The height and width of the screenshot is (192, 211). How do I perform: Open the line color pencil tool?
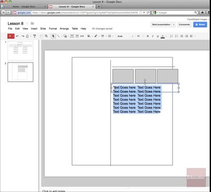(x=96, y=36)
